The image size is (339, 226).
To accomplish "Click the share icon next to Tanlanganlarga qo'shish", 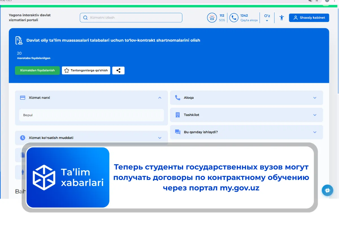I will pos(118,70).
